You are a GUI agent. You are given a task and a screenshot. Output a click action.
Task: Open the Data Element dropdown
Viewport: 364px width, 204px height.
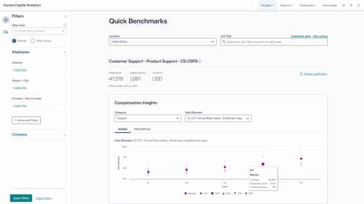pos(218,118)
